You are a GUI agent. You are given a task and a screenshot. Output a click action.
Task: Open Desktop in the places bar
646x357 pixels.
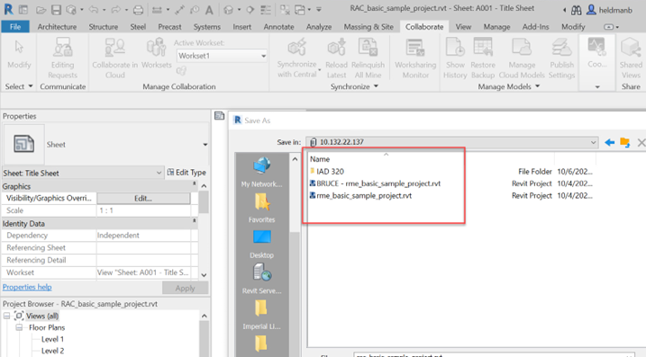click(261, 244)
